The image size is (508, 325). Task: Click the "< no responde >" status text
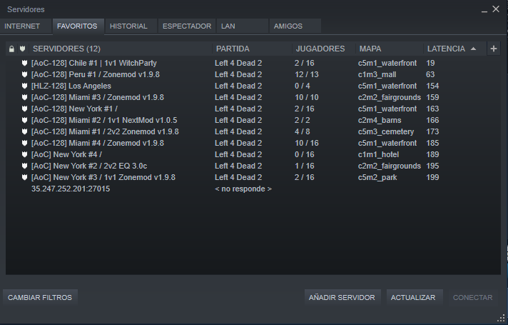point(243,189)
